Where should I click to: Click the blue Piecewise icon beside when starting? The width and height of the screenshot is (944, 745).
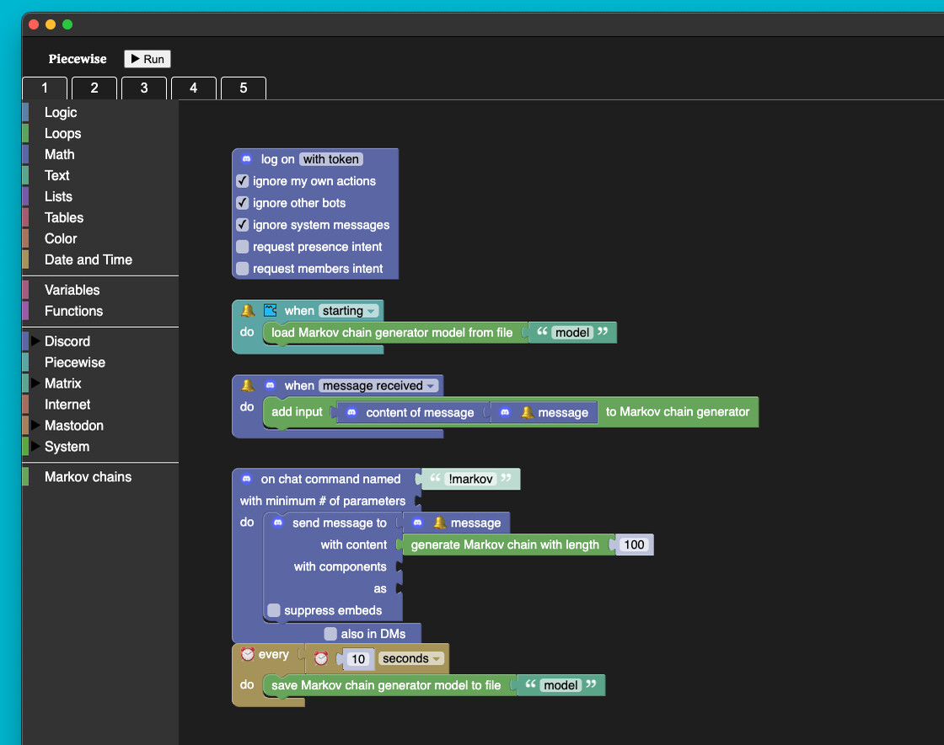270,310
